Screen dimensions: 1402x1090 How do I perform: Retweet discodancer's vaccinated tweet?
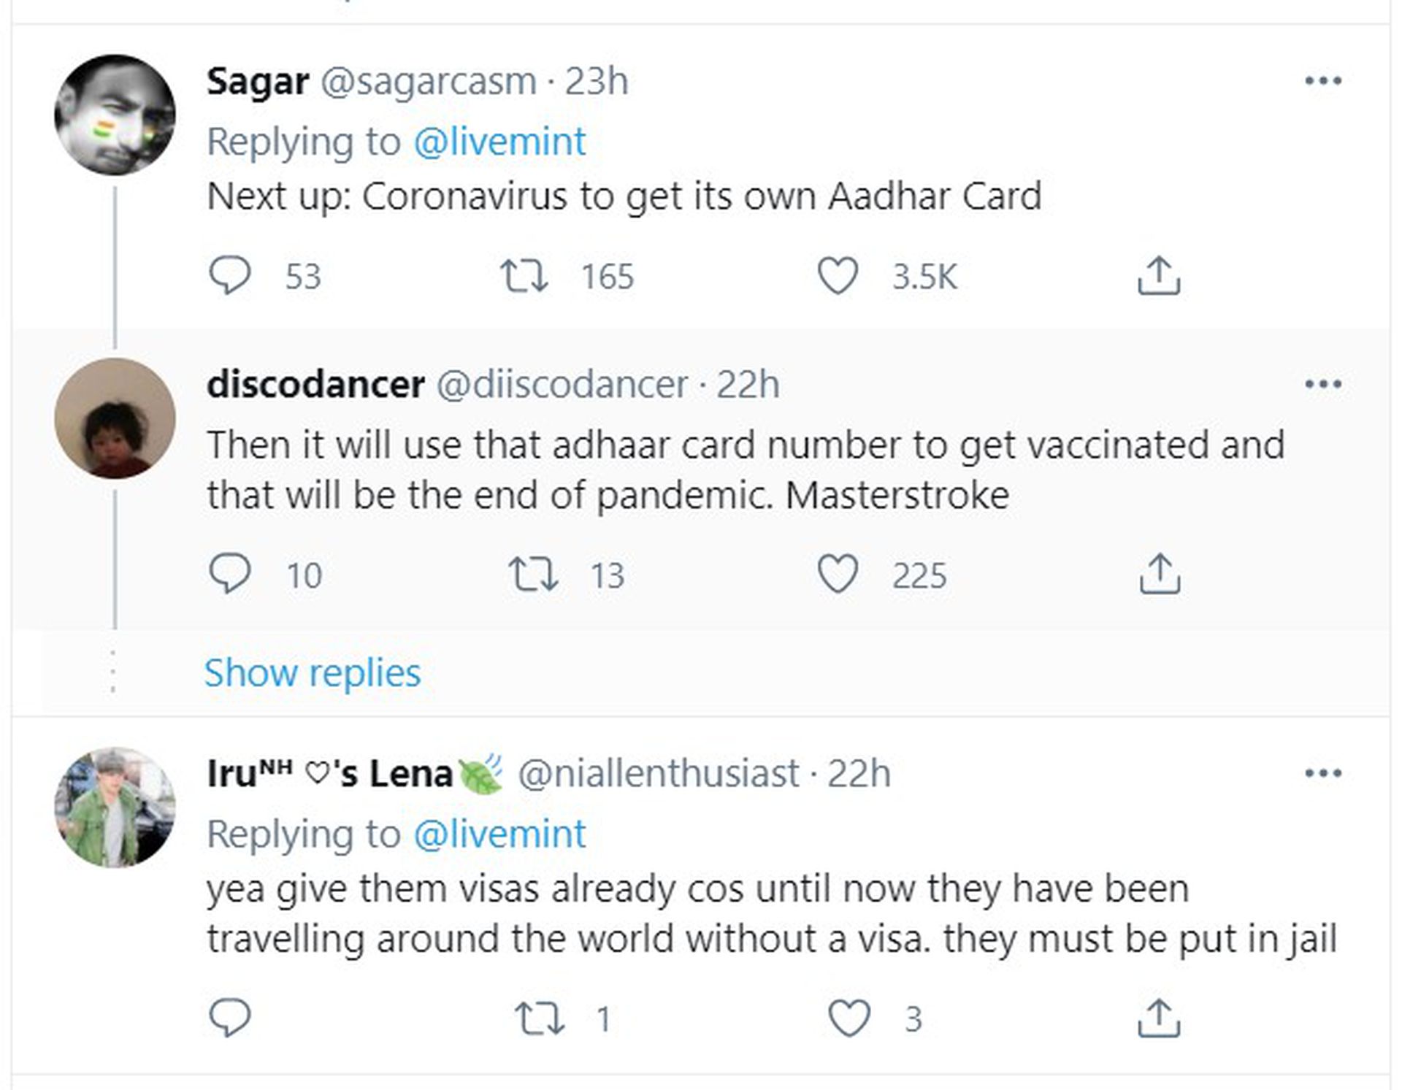click(x=533, y=574)
